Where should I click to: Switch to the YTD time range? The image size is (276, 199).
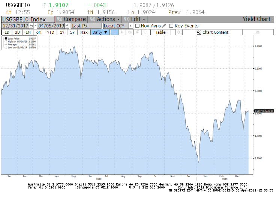point(50,32)
